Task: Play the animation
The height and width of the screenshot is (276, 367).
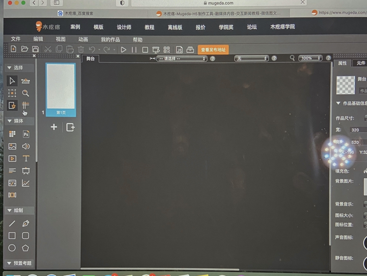Action: [x=123, y=50]
